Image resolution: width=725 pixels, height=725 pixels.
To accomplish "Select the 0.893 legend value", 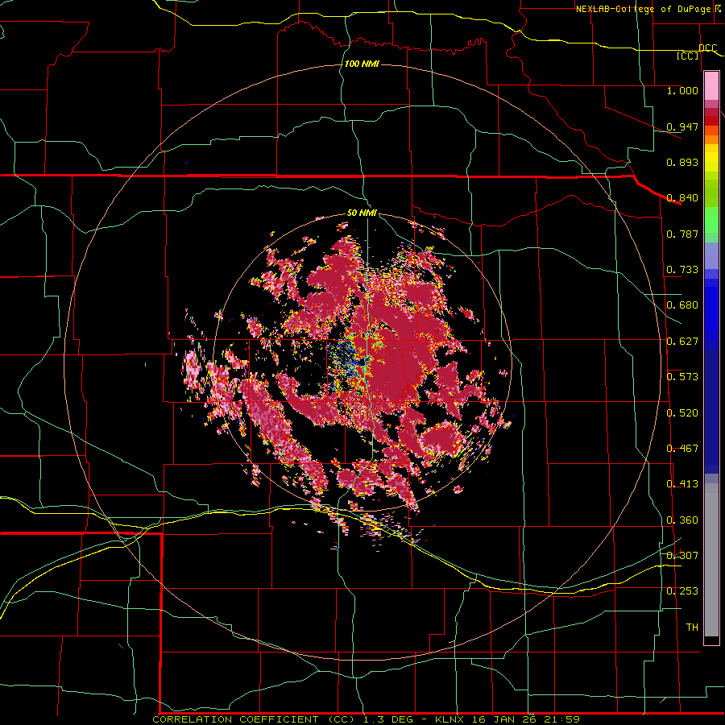I will pos(682,162).
